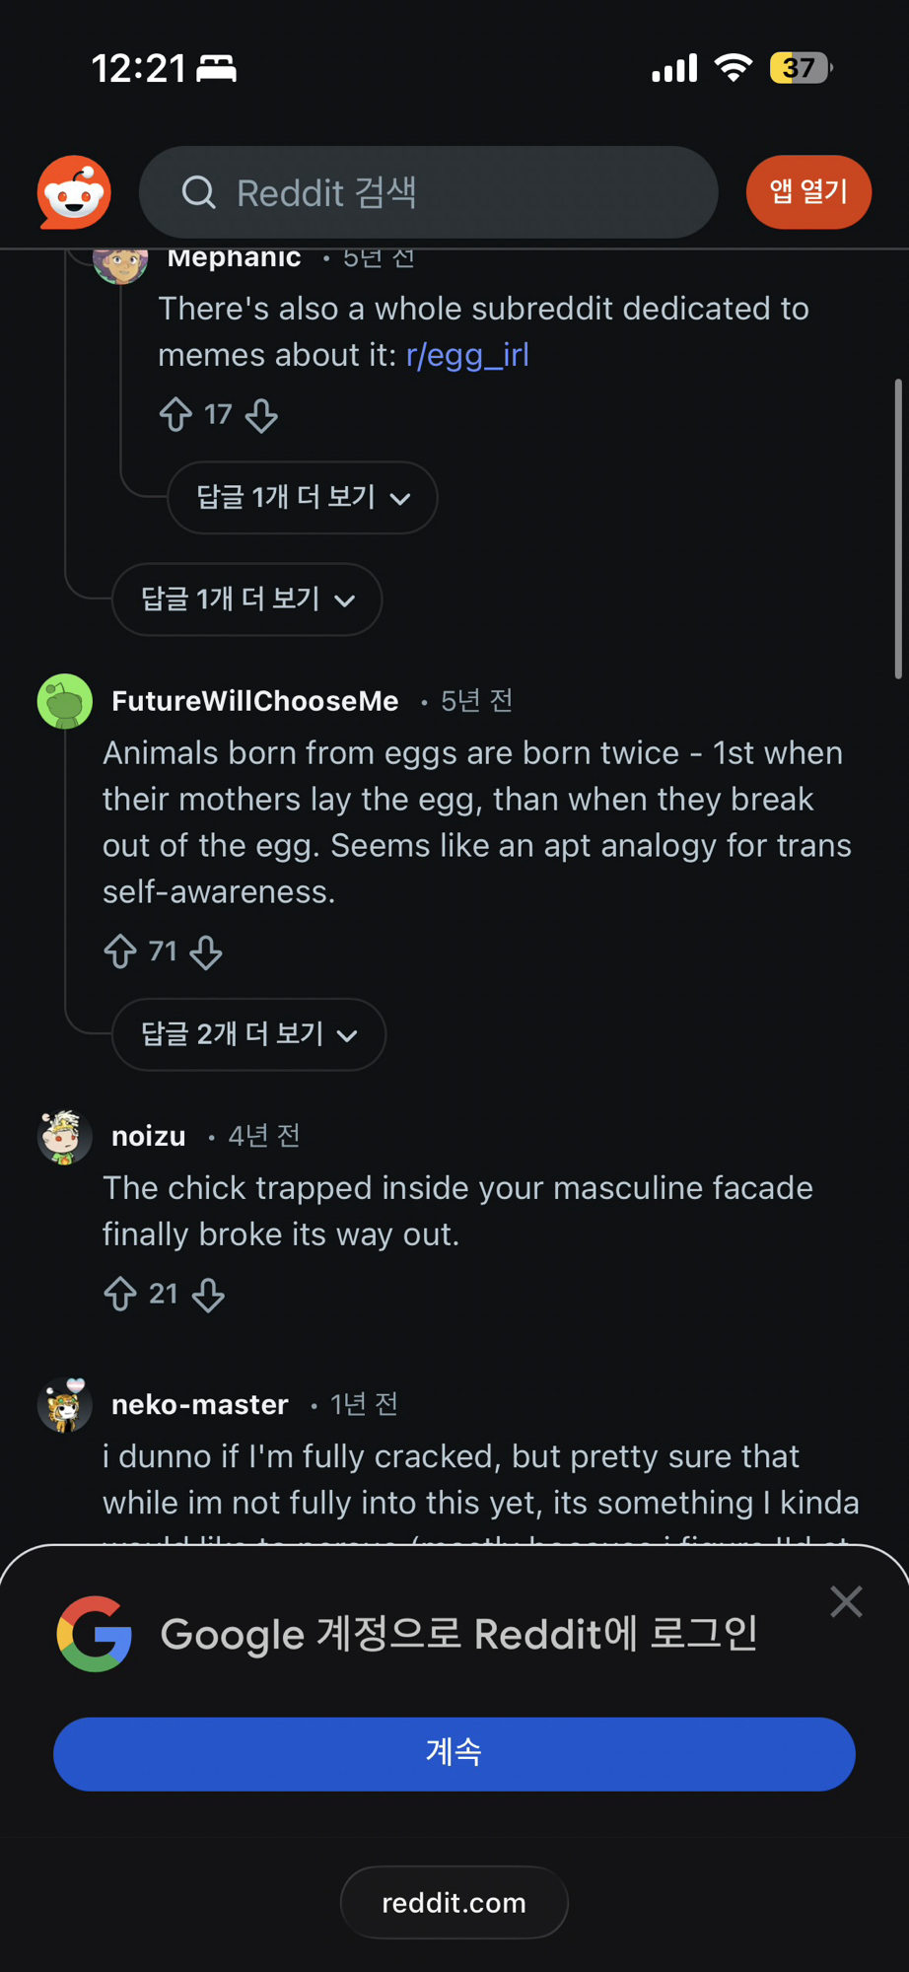Expand 1 more reply under Mephanic
The width and height of the screenshot is (909, 1972).
point(302,497)
